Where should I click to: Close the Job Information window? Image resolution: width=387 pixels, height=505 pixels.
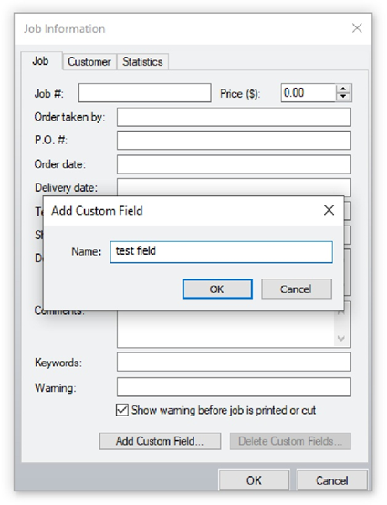(357, 28)
